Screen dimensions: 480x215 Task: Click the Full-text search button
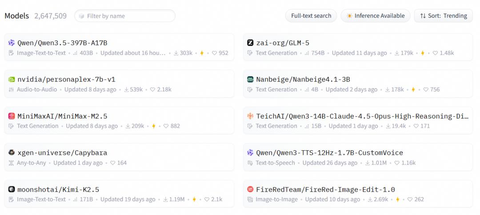pos(311,16)
